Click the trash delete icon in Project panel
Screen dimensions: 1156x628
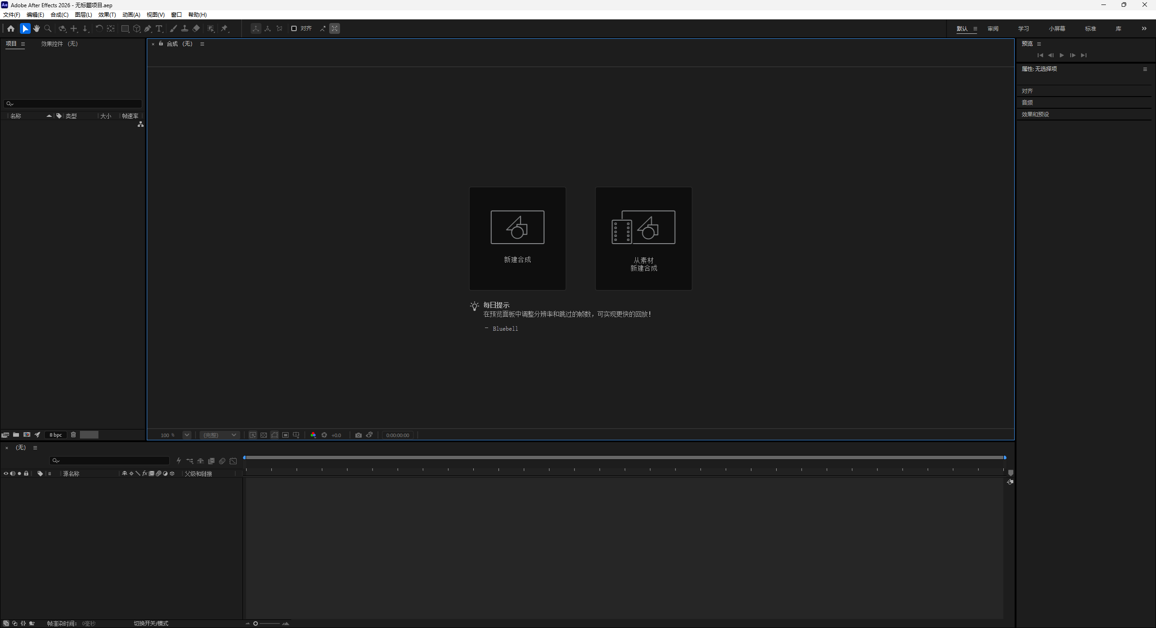[x=73, y=435]
